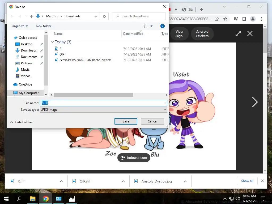272x204 pixels.
Task: Click navigation pane scroll down arrow
Action: click(x=46, y=95)
